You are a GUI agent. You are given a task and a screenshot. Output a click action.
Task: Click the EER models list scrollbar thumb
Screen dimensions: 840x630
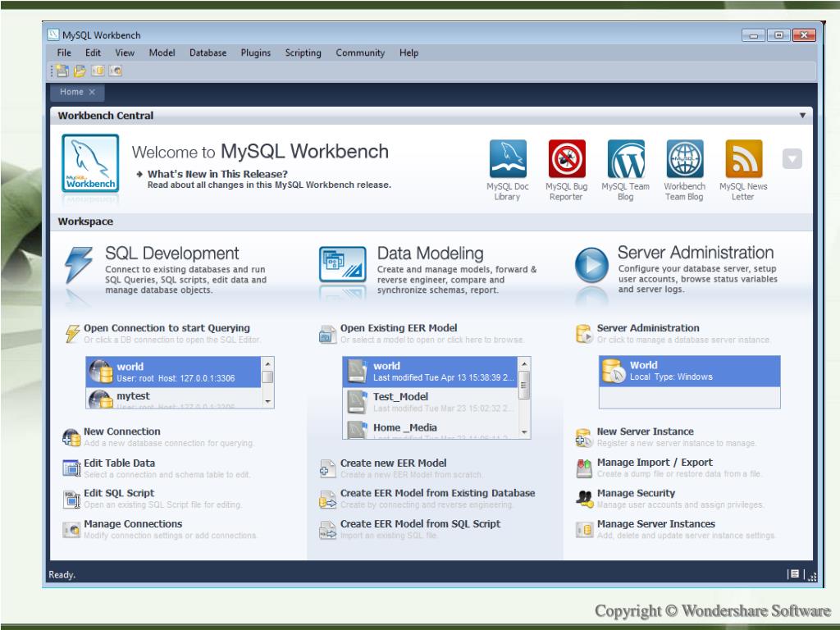[524, 385]
